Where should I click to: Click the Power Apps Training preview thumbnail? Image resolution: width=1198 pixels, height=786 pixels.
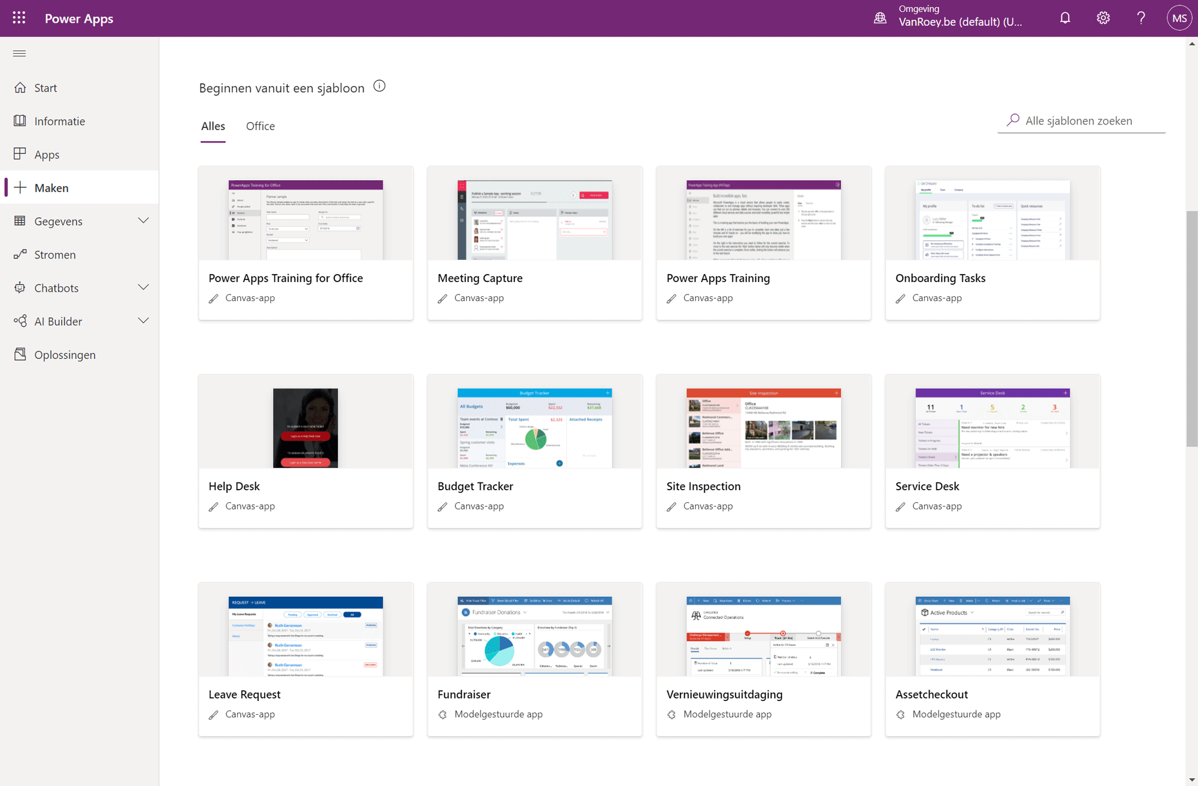pyautogui.click(x=764, y=220)
